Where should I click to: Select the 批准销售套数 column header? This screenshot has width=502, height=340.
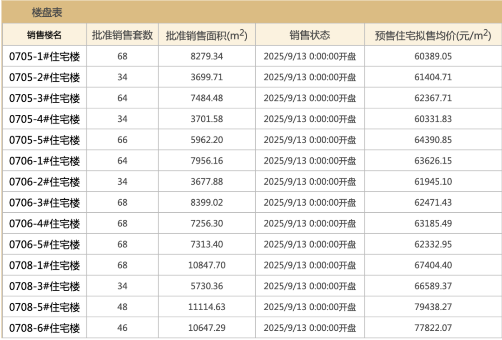click(122, 35)
